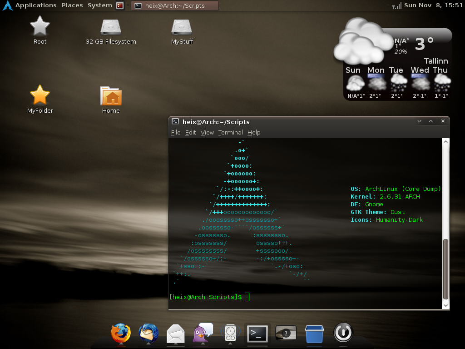
Task: Open the workspace switcher dock icon
Action: [x=286, y=333]
